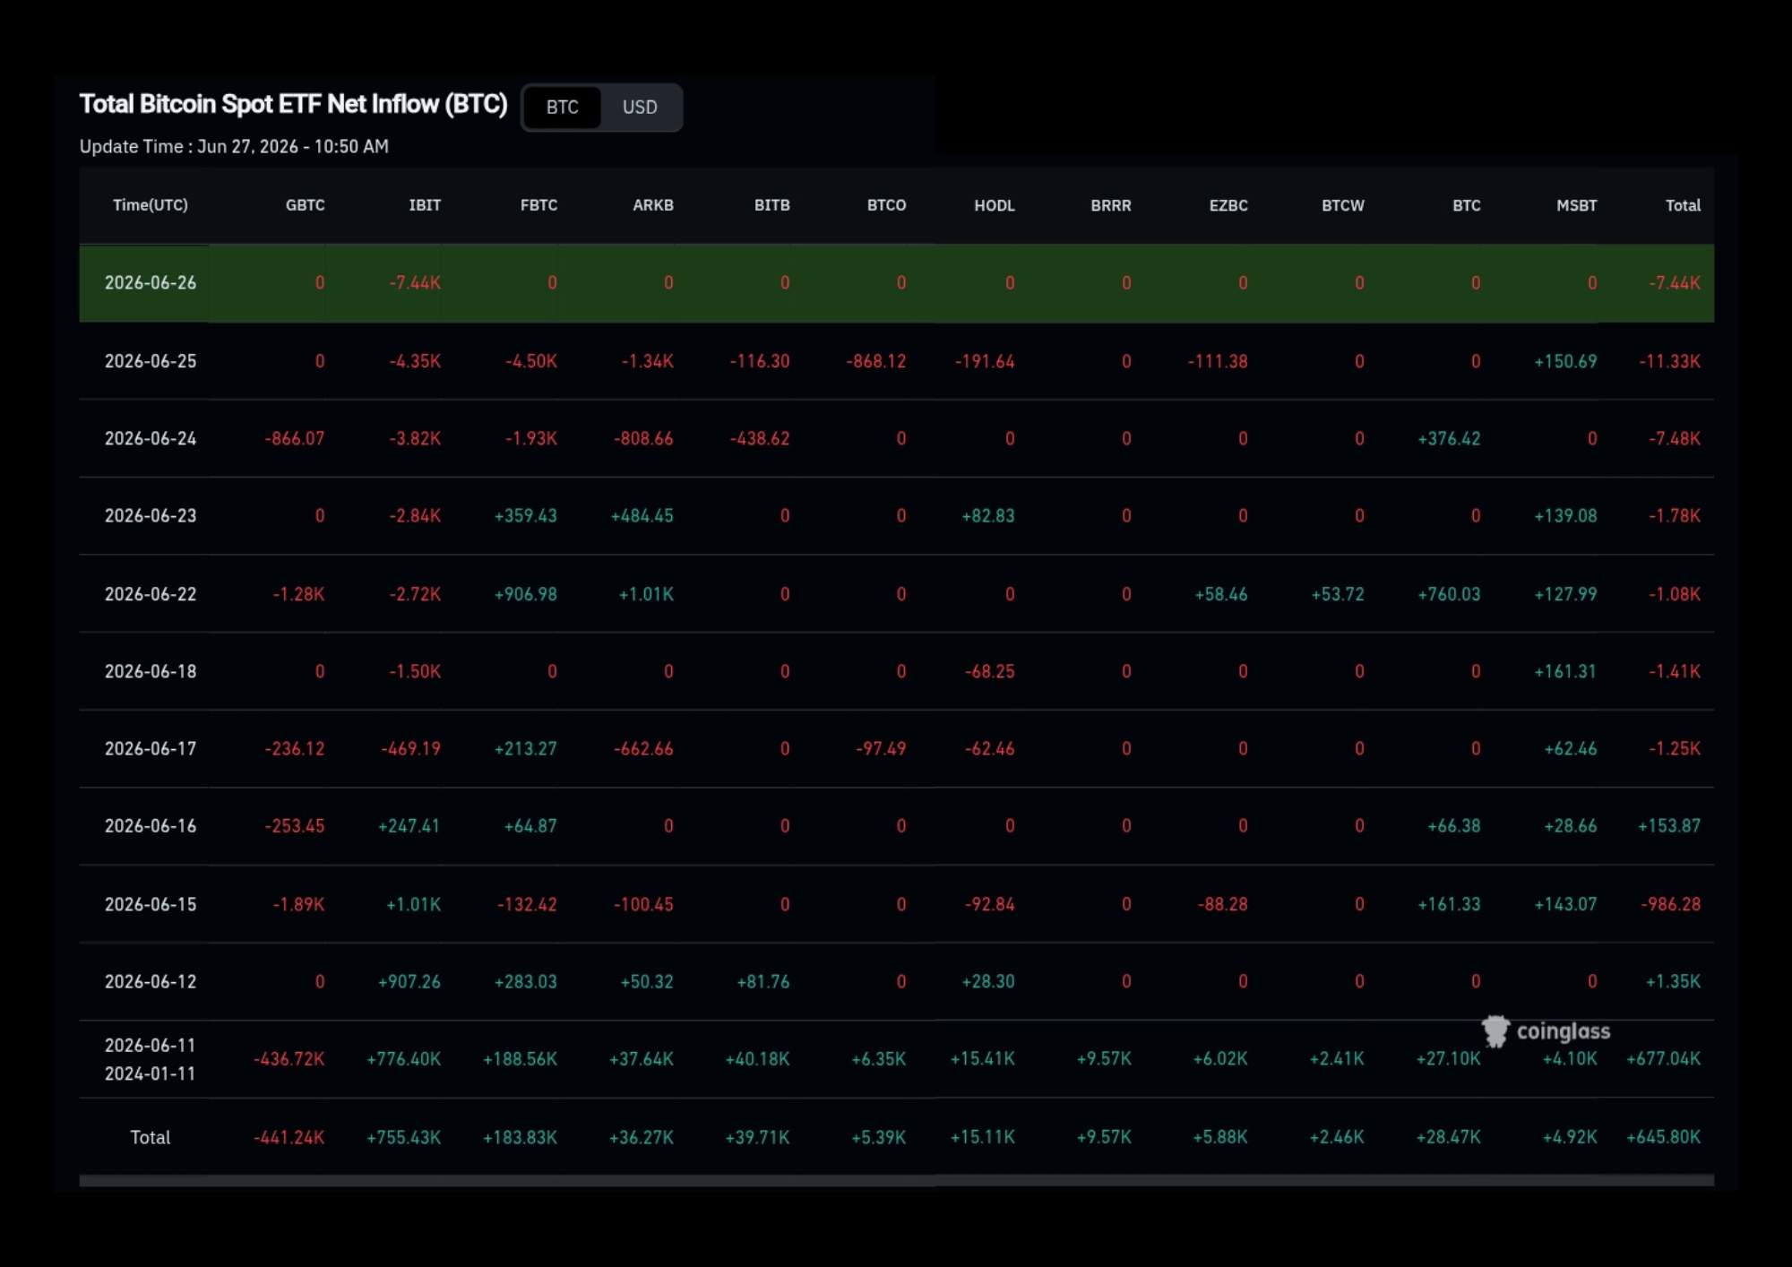
Task: Switch the unit toggle to USD
Action: point(640,108)
